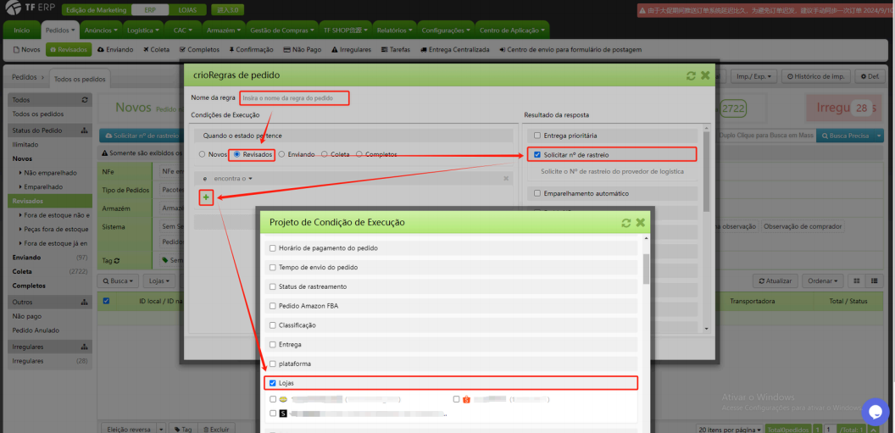Open the Armazém menu dropdown

point(223,30)
